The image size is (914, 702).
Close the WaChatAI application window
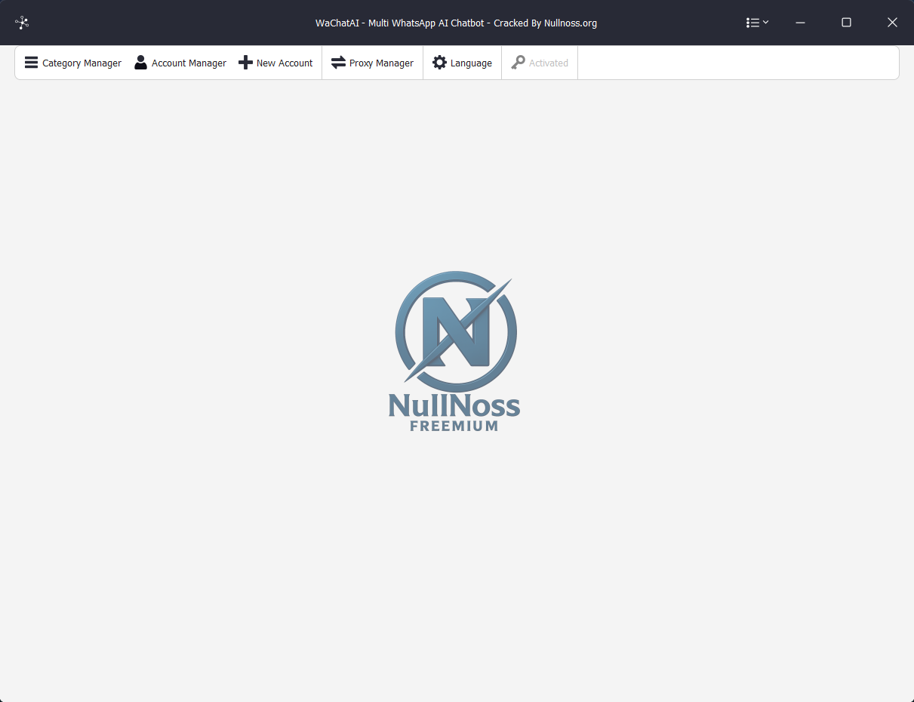(x=892, y=23)
